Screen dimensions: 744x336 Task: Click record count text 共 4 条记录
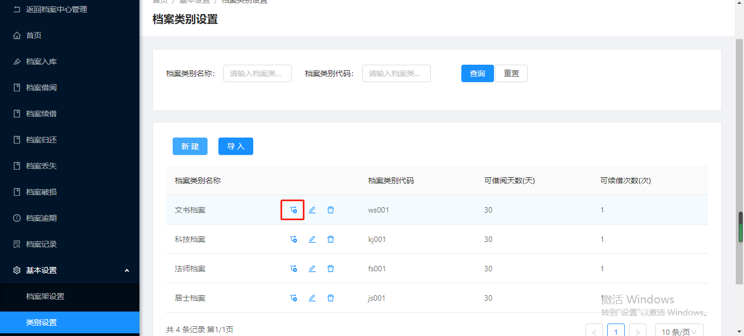tap(186, 329)
